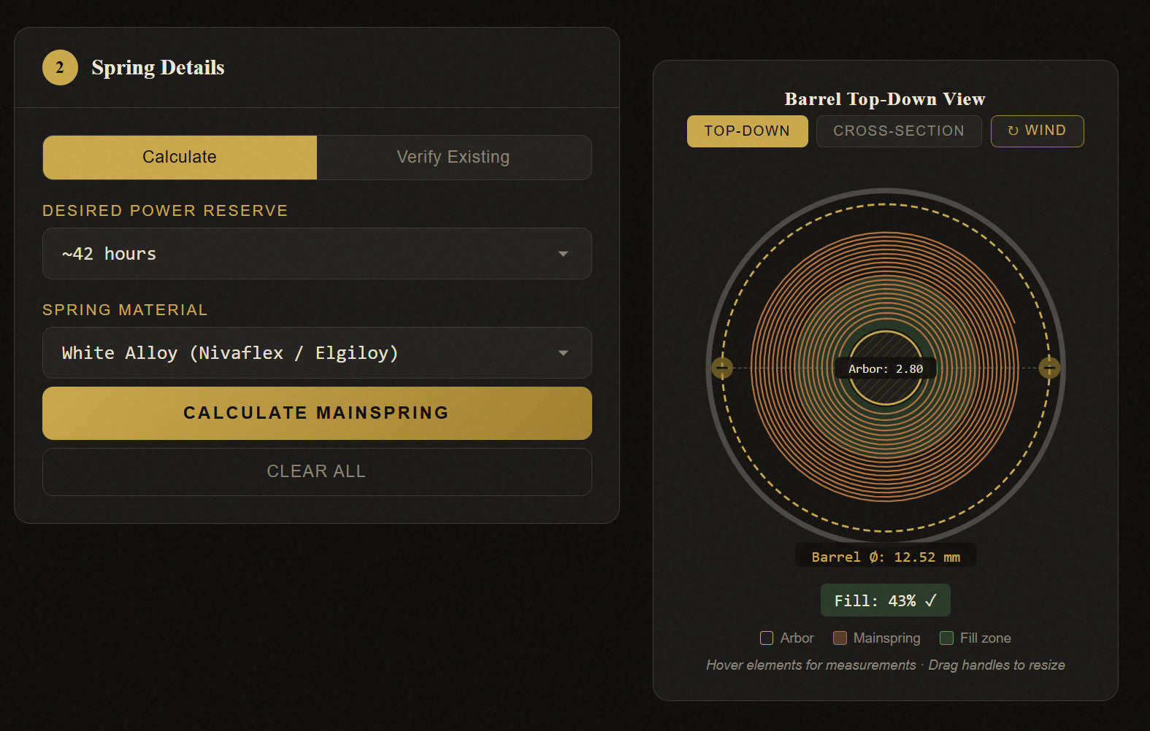
Task: Click the Spring Material label
Action: 125,310
